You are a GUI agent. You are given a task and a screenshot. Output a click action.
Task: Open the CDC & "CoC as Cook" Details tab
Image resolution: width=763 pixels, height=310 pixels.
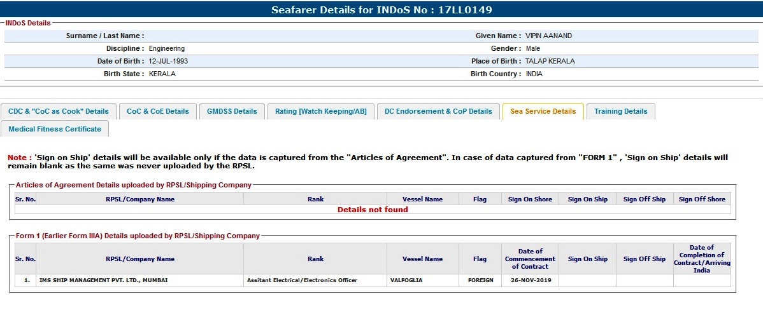(59, 111)
